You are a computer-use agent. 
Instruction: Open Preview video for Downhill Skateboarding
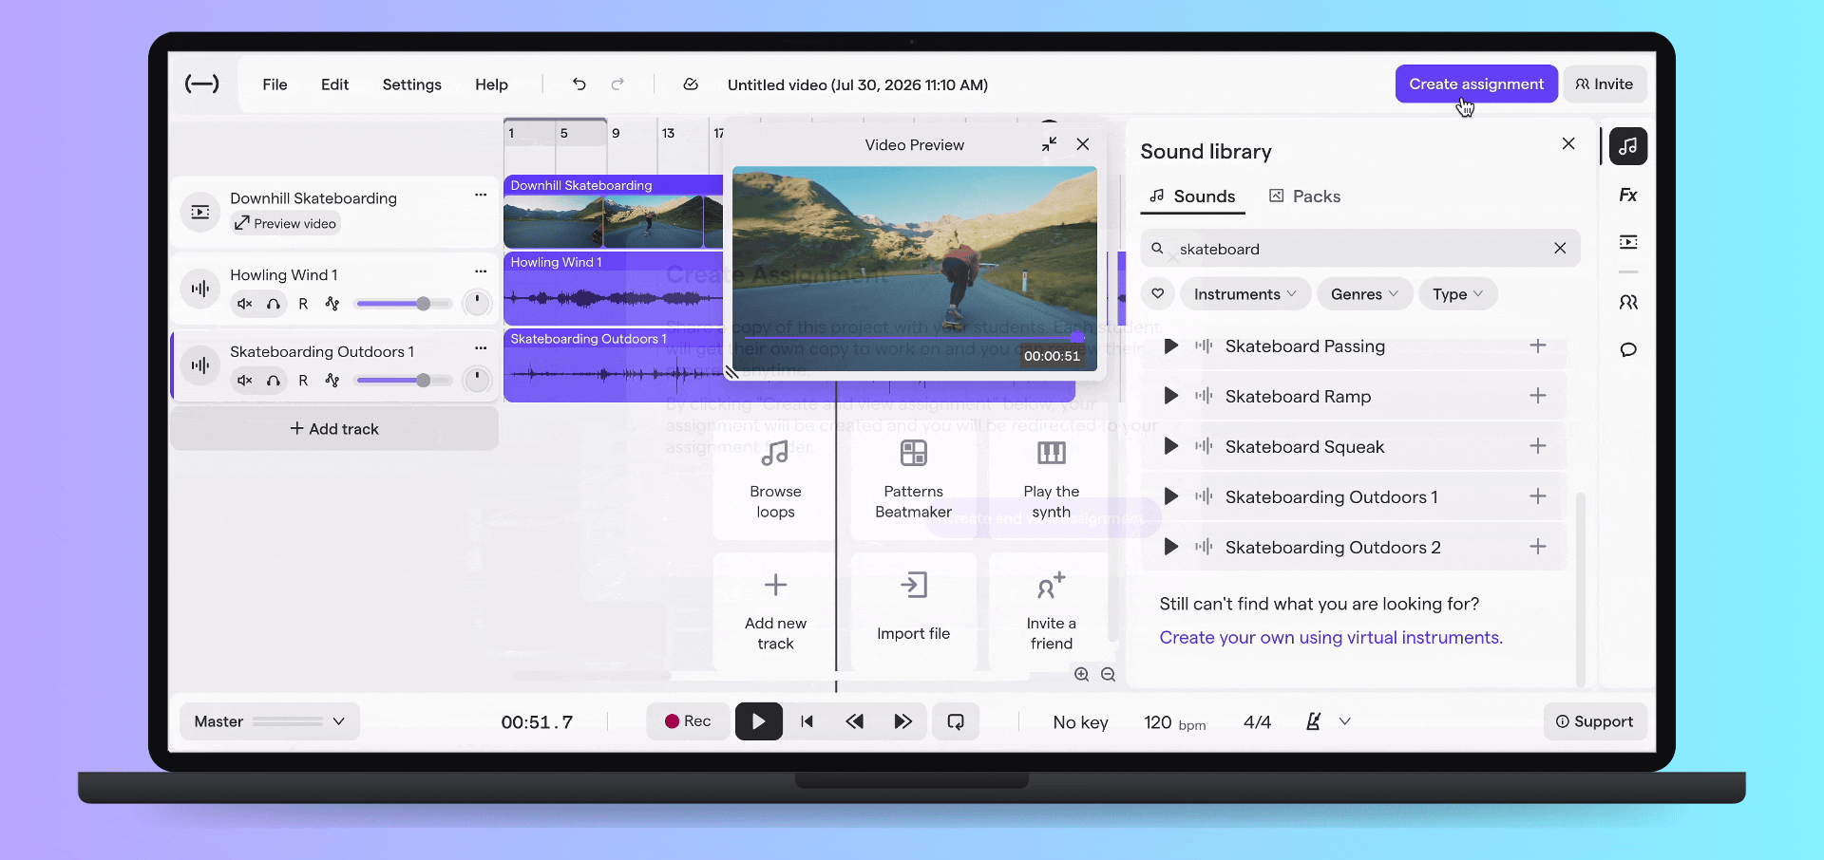(286, 223)
